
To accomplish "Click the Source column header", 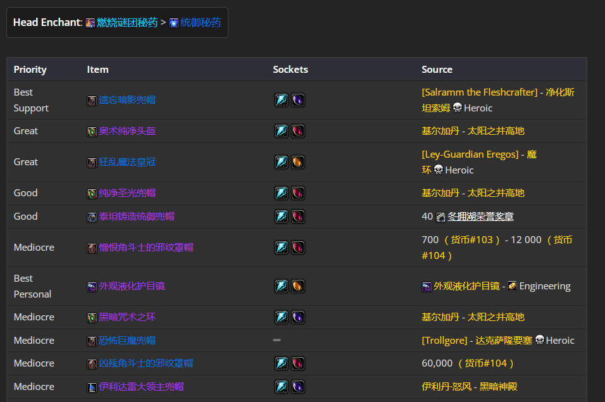I will (x=437, y=70).
